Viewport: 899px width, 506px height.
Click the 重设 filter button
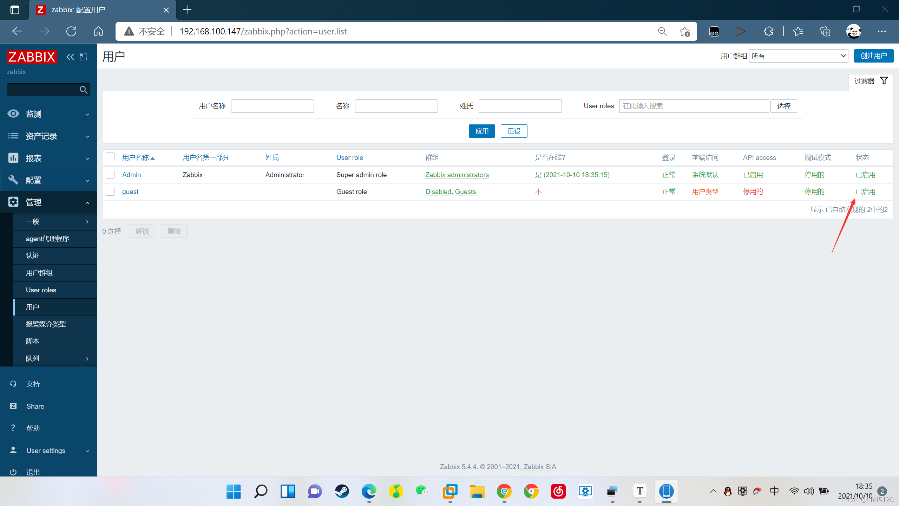point(514,131)
